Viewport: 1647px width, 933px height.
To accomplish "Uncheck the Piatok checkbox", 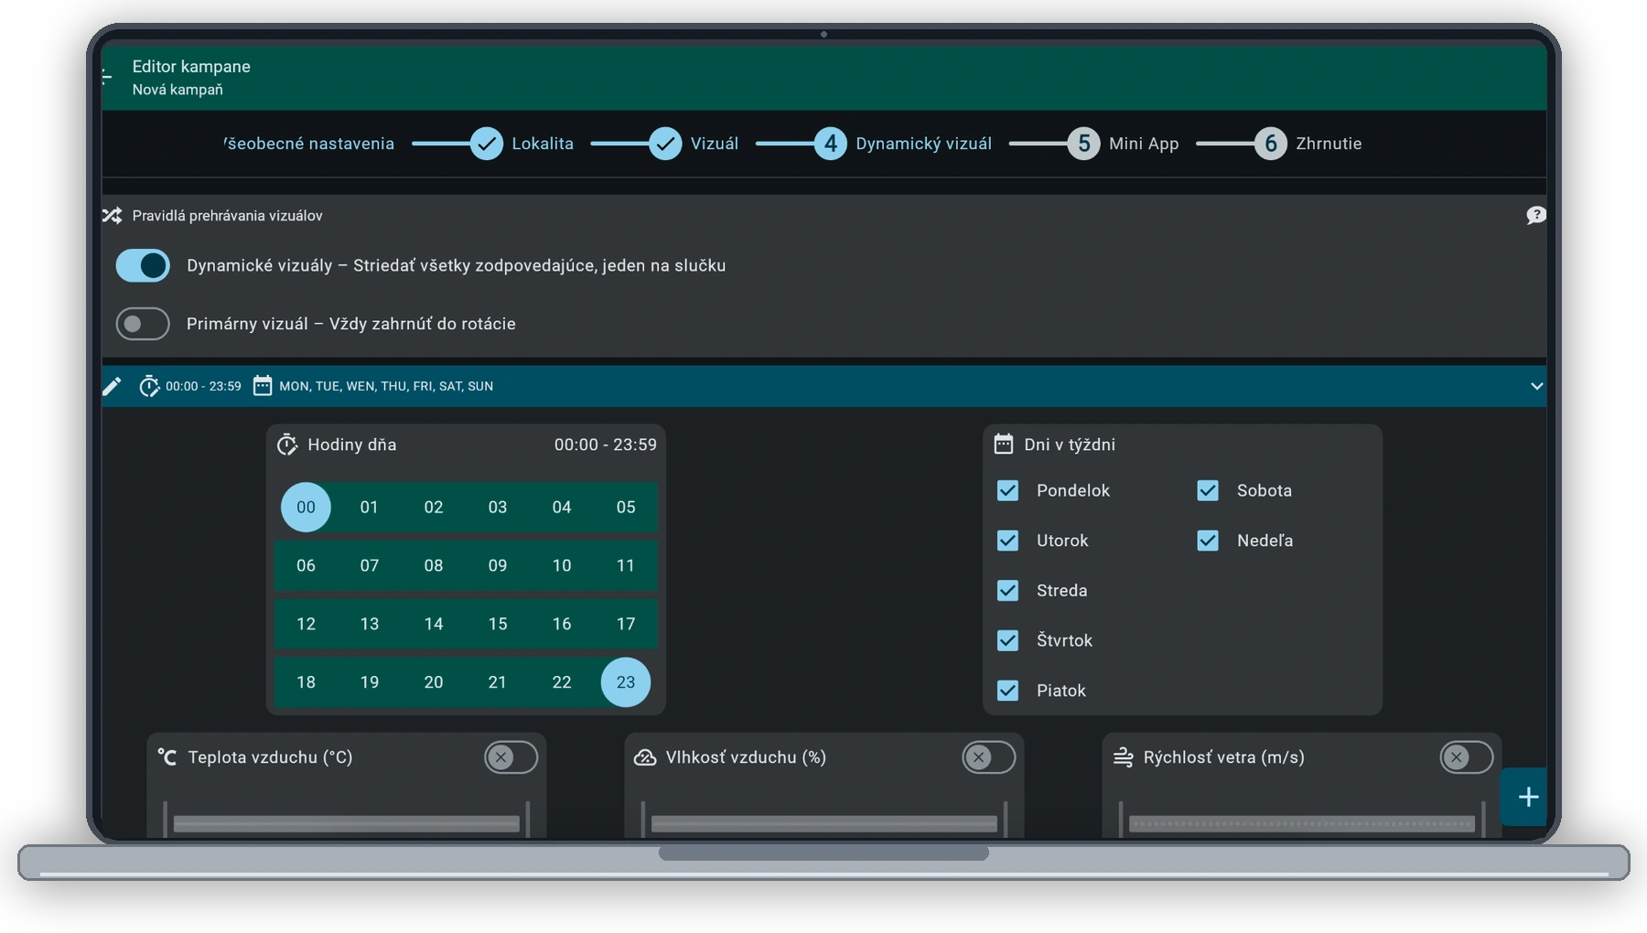I will pos(1007,691).
